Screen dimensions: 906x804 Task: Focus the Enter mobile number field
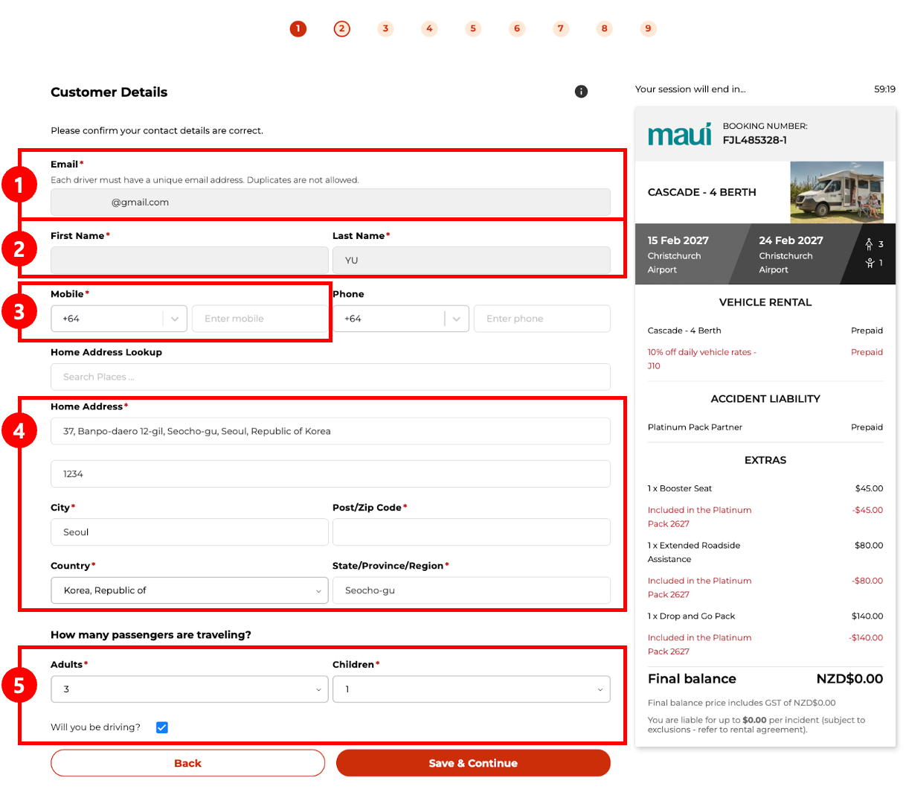(260, 319)
